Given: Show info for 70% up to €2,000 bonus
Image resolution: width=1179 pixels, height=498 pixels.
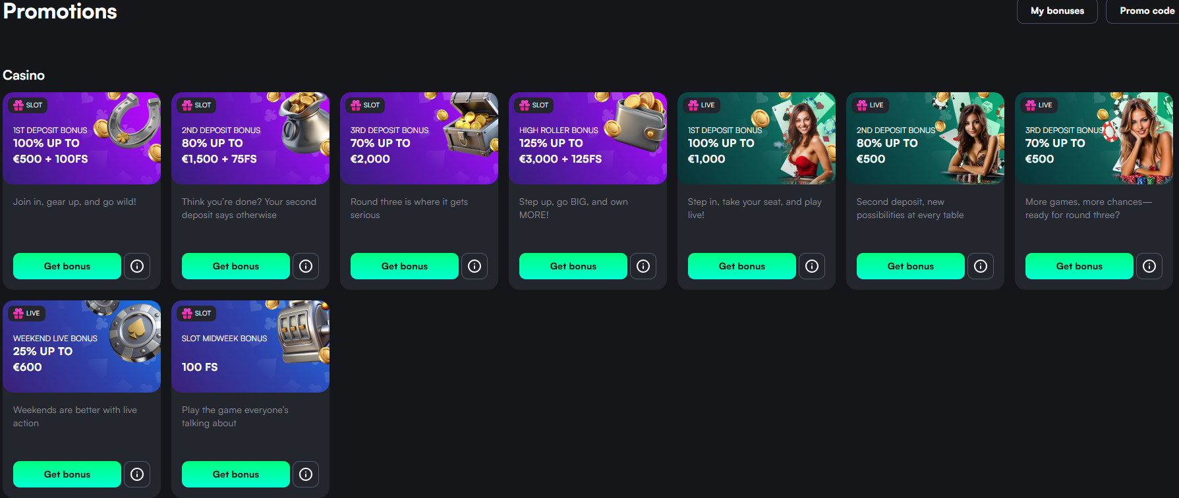Looking at the screenshot, I should [474, 266].
